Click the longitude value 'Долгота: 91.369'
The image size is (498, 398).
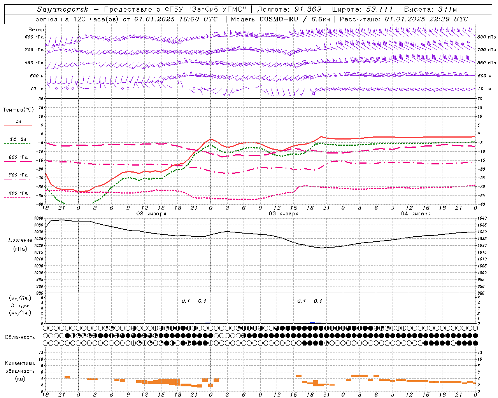pos(289,9)
